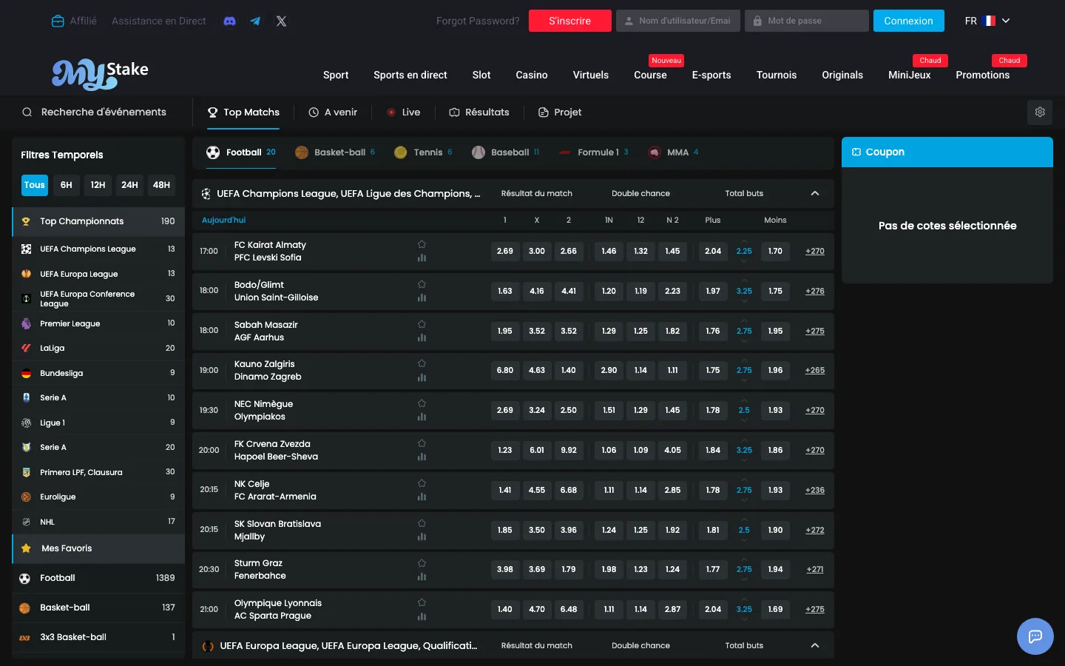Open the Telegram icon link
Viewport: 1065px width, 666px height.
[x=255, y=21]
